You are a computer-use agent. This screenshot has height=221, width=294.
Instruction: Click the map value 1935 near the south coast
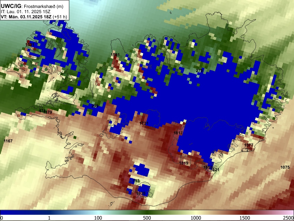tap(141, 193)
